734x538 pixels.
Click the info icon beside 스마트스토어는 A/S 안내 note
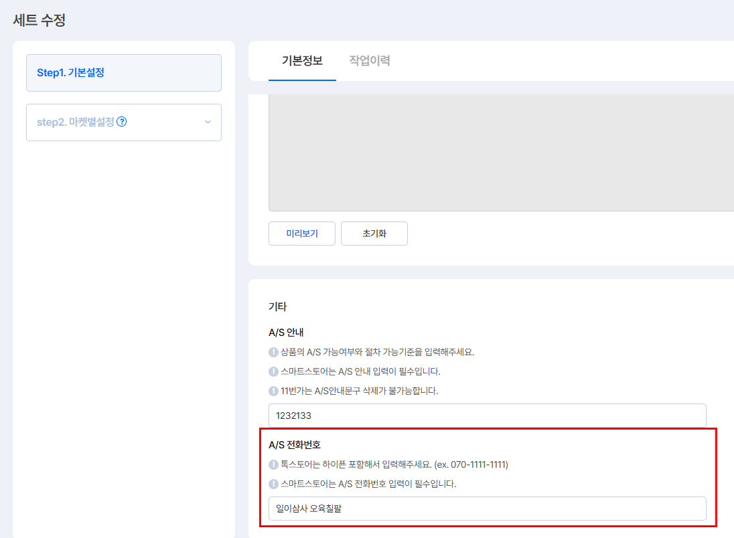(x=273, y=371)
